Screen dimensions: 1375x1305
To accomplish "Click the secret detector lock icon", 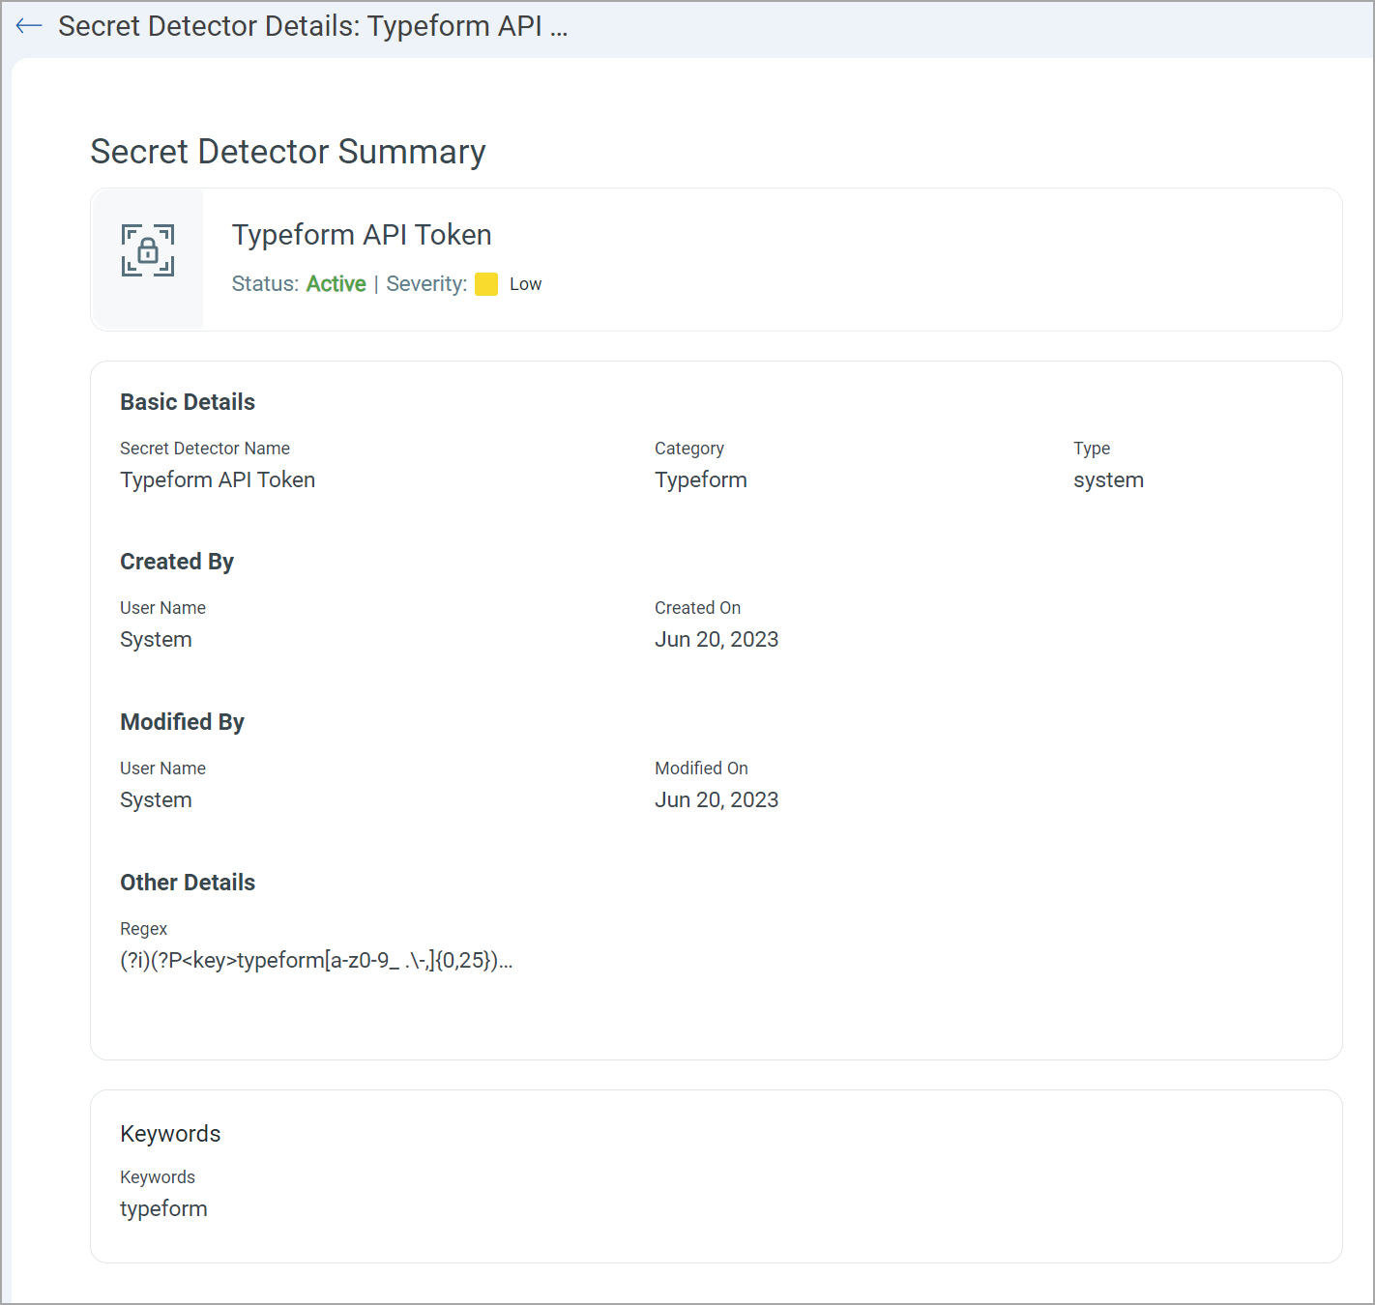I will tap(148, 251).
